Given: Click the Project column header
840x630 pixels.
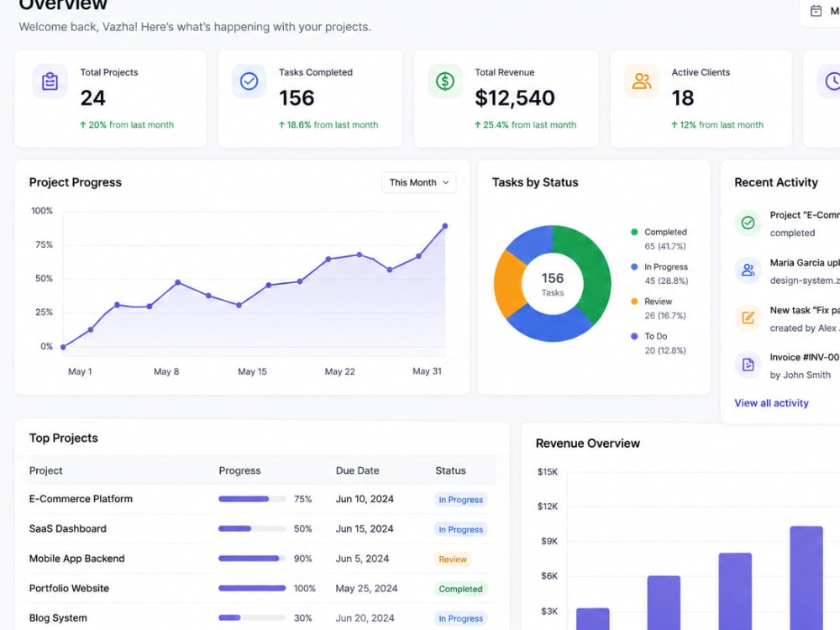Looking at the screenshot, I should pos(45,471).
